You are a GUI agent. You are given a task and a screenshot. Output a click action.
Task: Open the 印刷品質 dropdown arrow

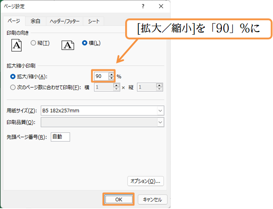tap(160, 122)
